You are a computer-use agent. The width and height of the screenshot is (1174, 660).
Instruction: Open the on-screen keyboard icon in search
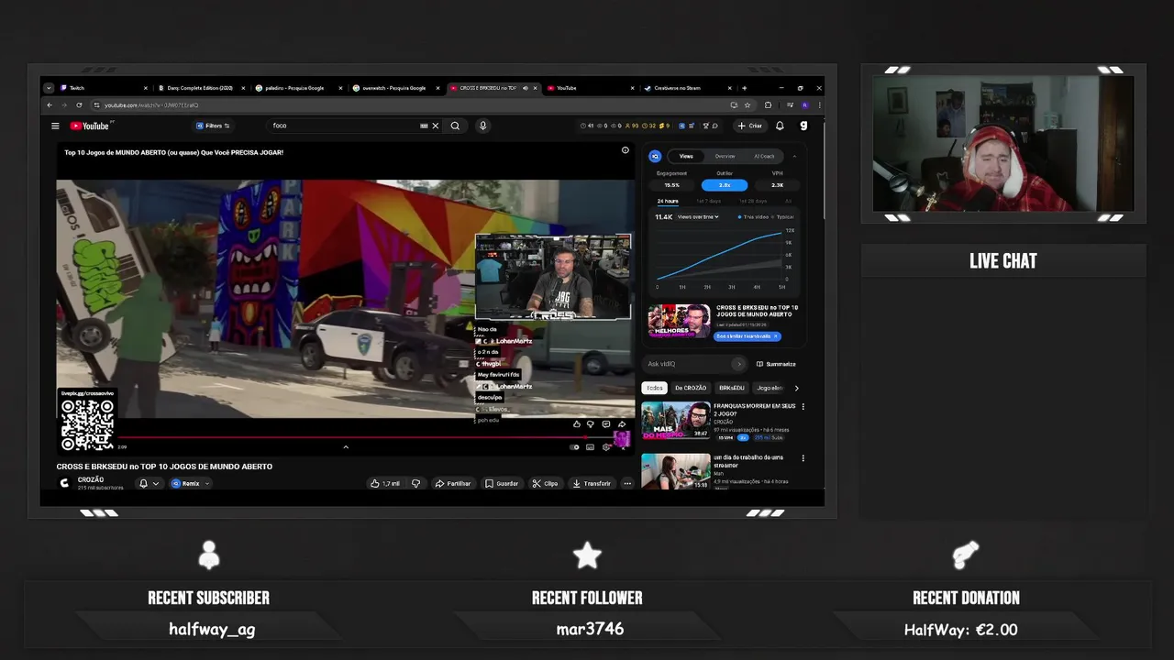424,126
